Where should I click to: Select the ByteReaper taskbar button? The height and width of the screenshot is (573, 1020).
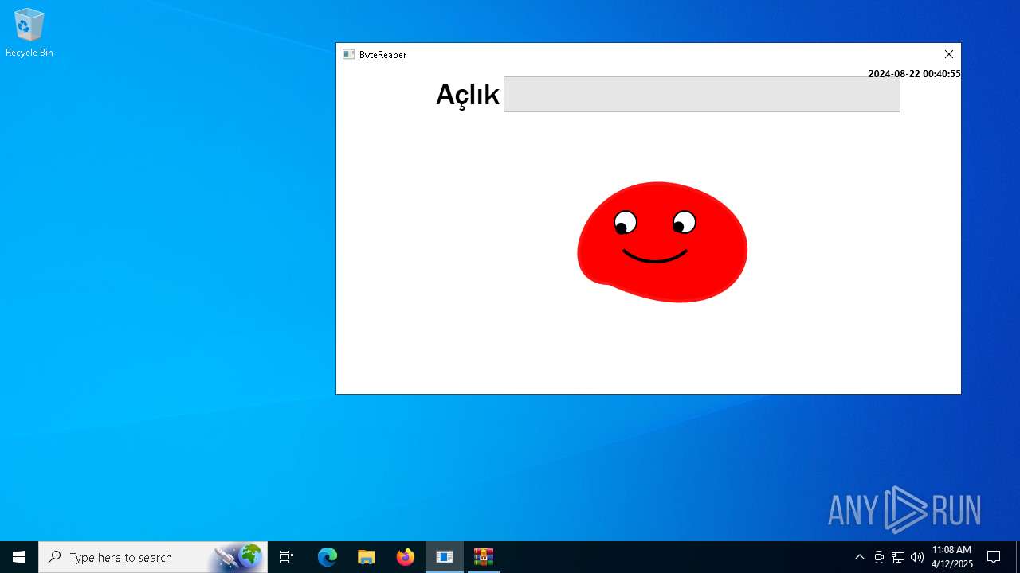pos(445,557)
